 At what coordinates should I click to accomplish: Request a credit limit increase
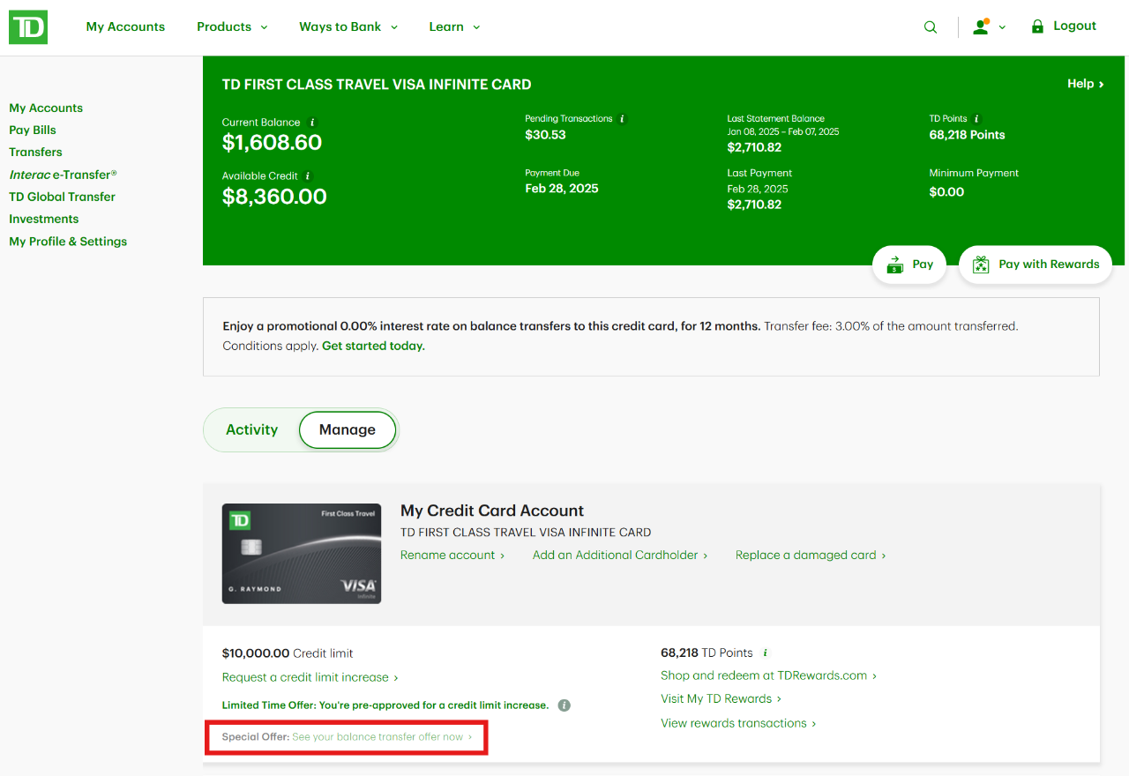point(310,678)
